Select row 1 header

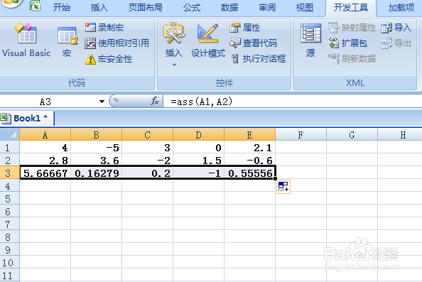[x=10, y=148]
